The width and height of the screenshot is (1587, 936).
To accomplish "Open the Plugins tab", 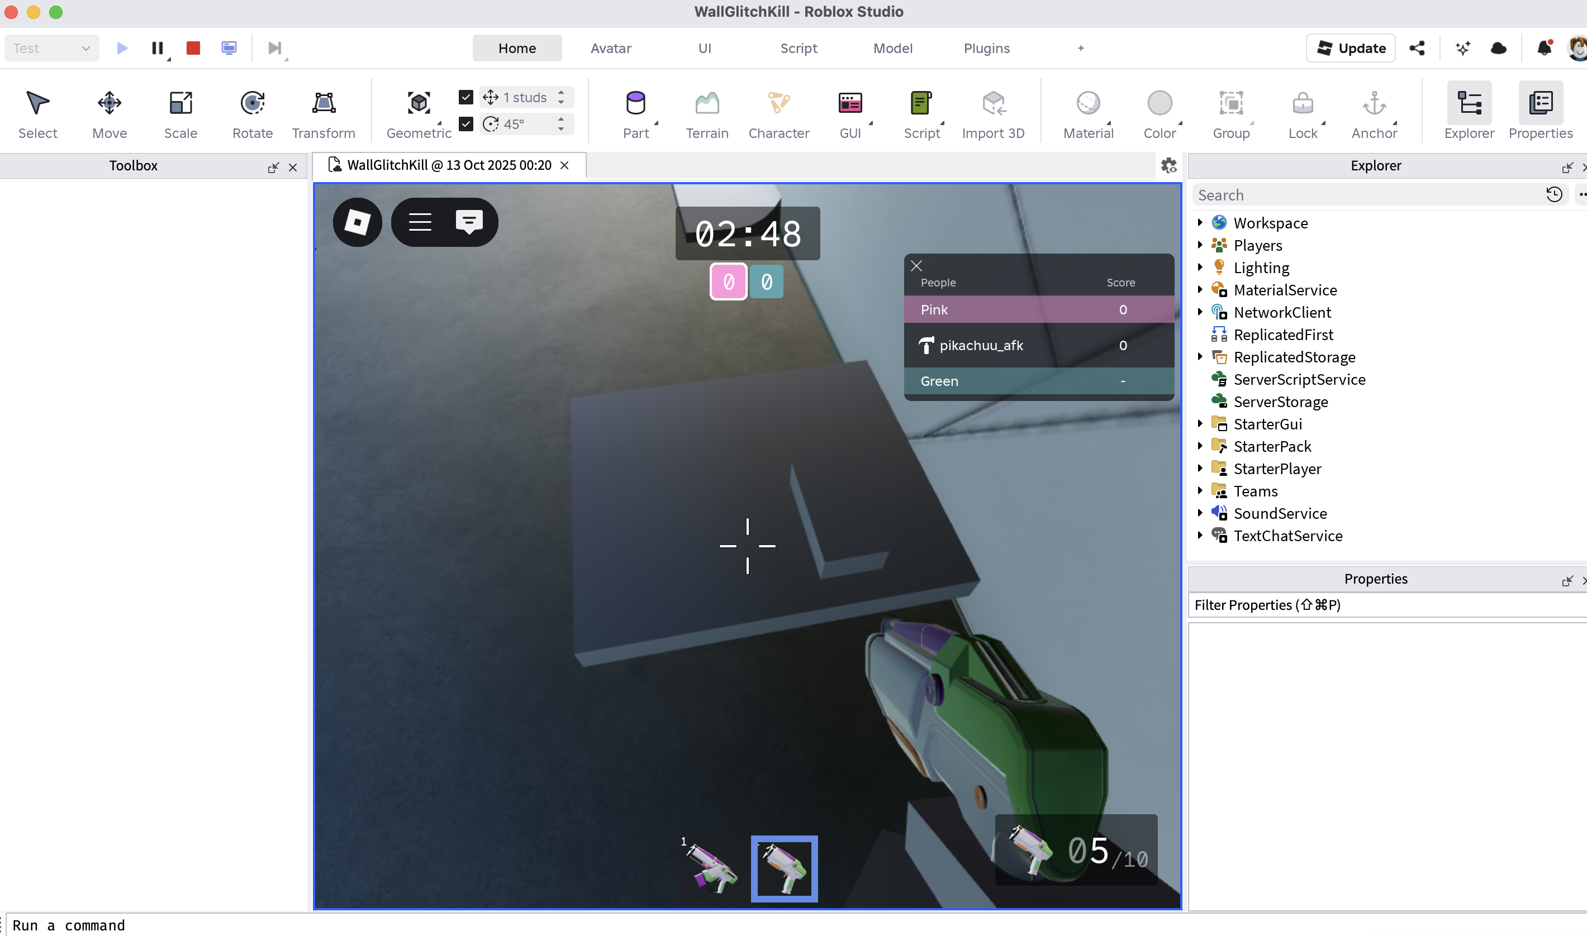I will tap(986, 48).
